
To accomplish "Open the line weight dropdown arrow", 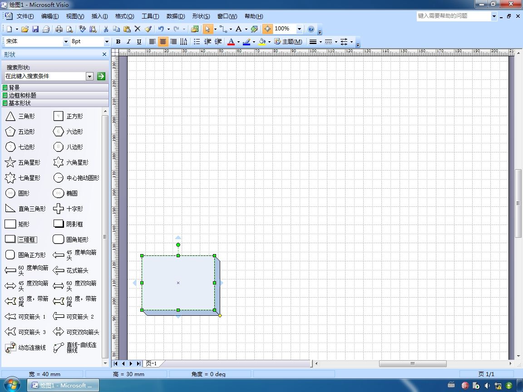I will [x=321, y=42].
